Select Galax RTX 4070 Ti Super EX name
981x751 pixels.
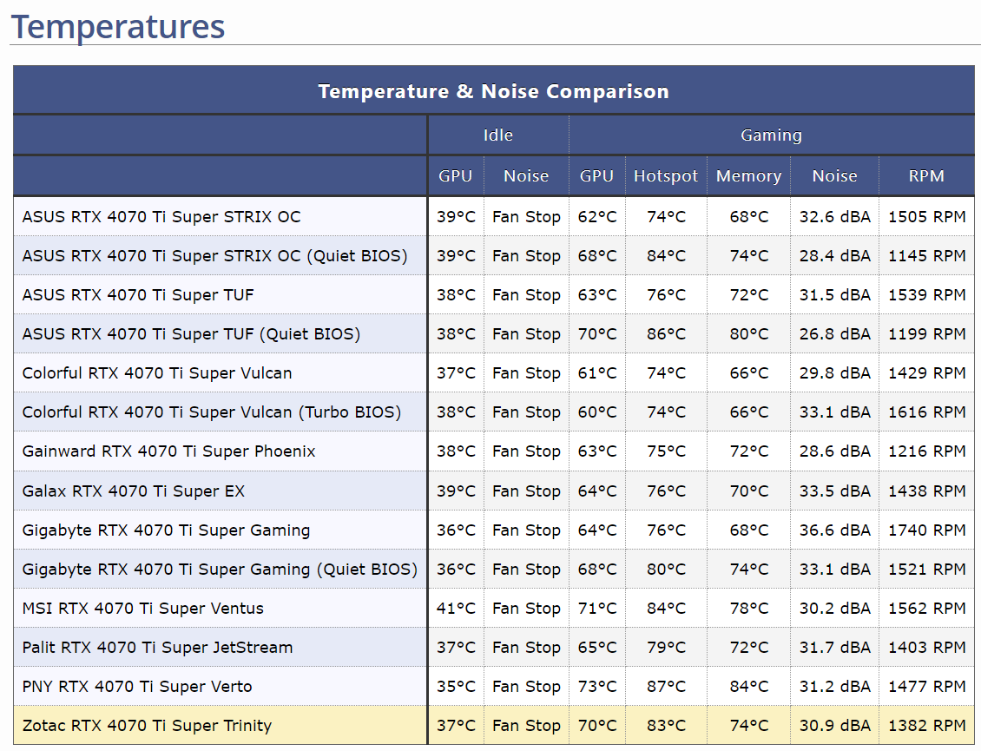(134, 491)
